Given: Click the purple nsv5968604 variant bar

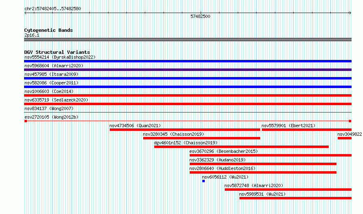Looking at the screenshot, I should 188,70.
